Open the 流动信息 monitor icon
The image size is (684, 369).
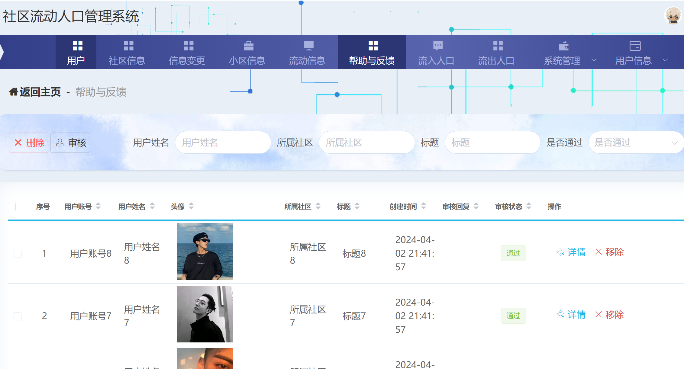309,46
